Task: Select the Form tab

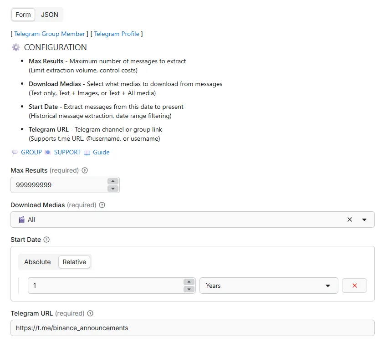Action: coord(23,15)
